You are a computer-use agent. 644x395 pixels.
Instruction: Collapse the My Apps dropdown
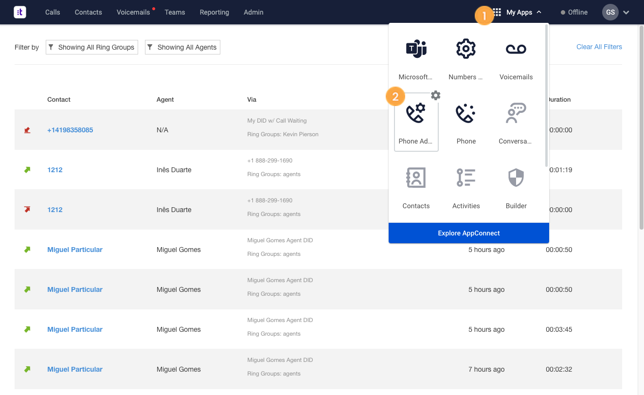pyautogui.click(x=539, y=12)
